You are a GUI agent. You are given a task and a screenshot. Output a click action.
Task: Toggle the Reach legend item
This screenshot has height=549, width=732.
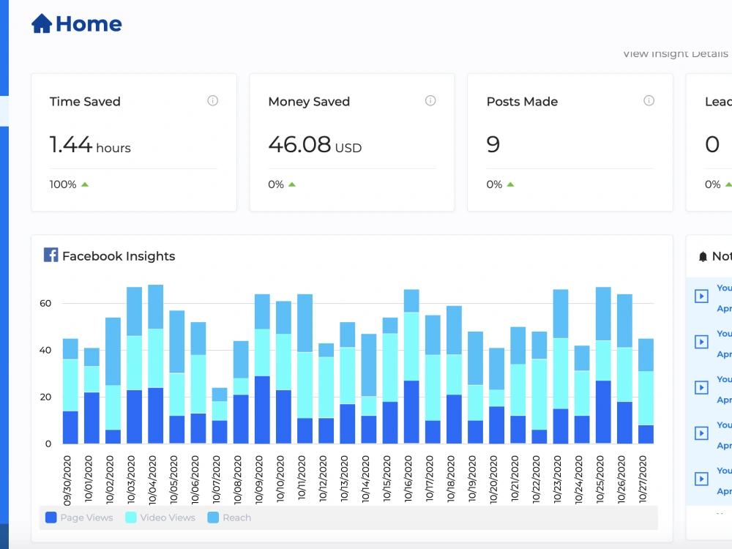[229, 518]
